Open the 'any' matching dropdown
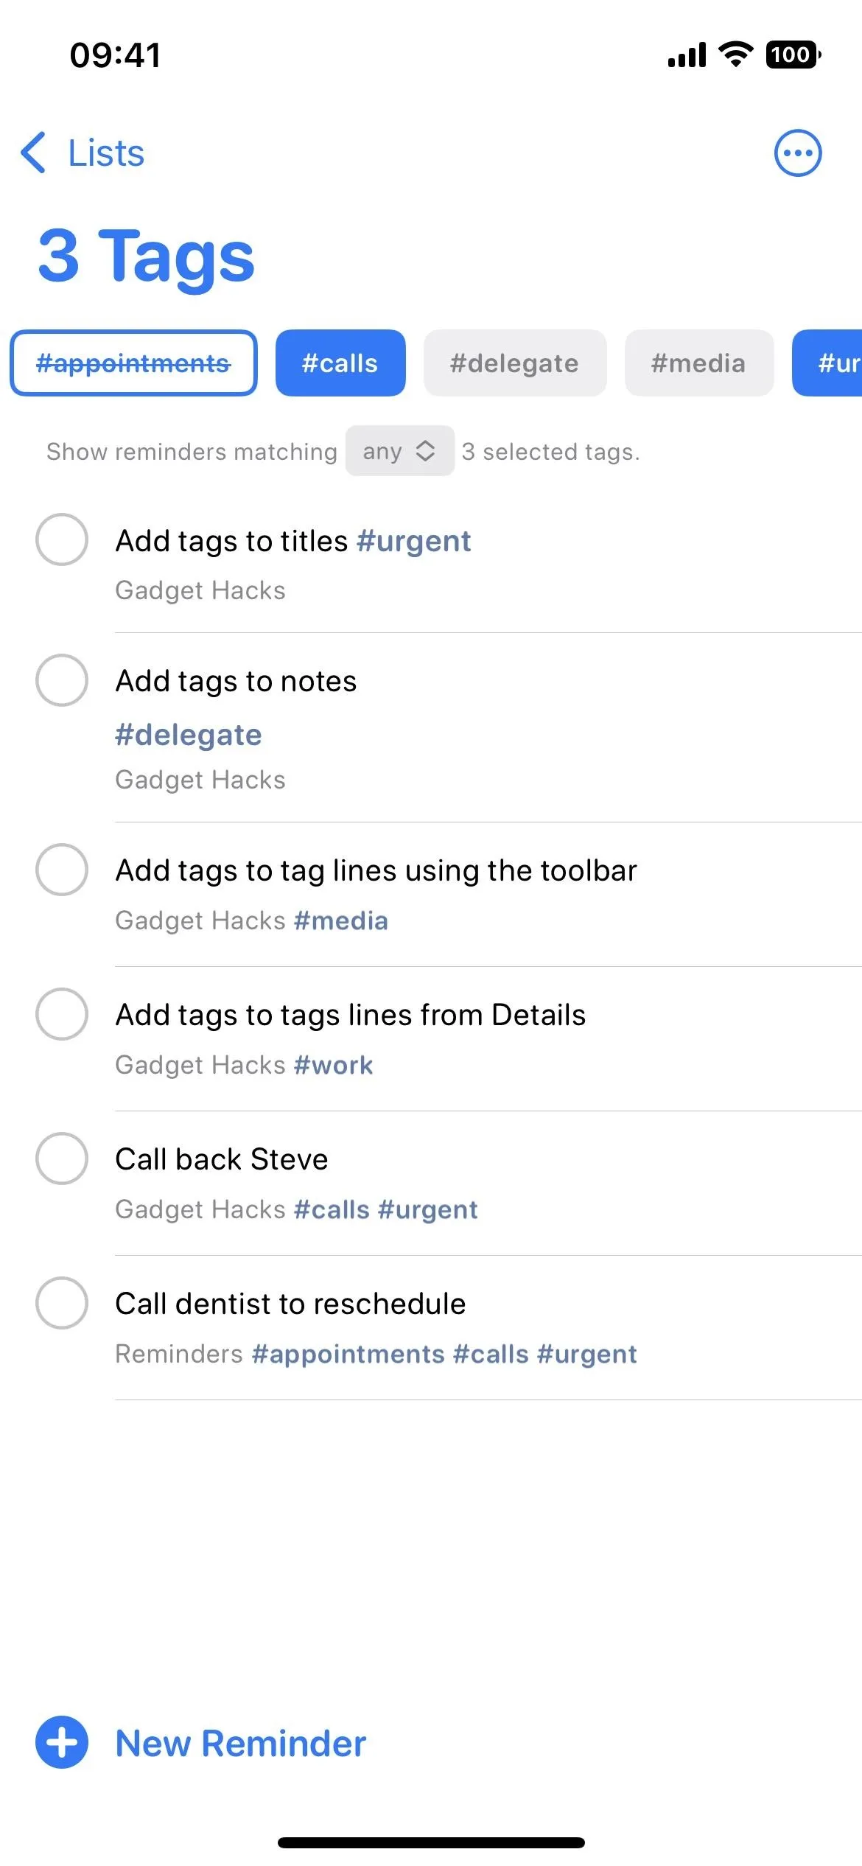This screenshot has width=862, height=1866. [x=399, y=451]
